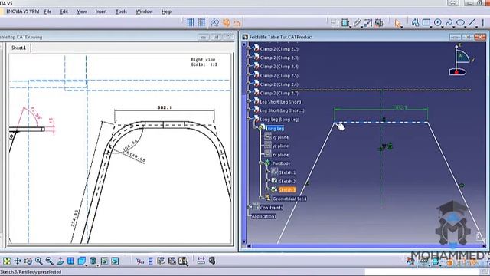The height and width of the screenshot is (276, 490).
Task: Open shading view mode options arrow
Action: (x=97, y=265)
